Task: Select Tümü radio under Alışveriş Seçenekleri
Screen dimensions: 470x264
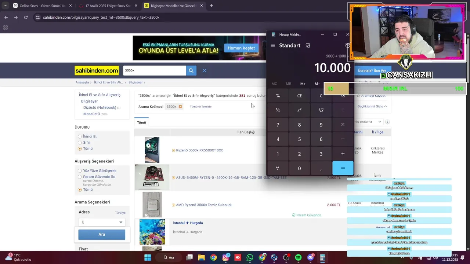Action: tap(80, 190)
